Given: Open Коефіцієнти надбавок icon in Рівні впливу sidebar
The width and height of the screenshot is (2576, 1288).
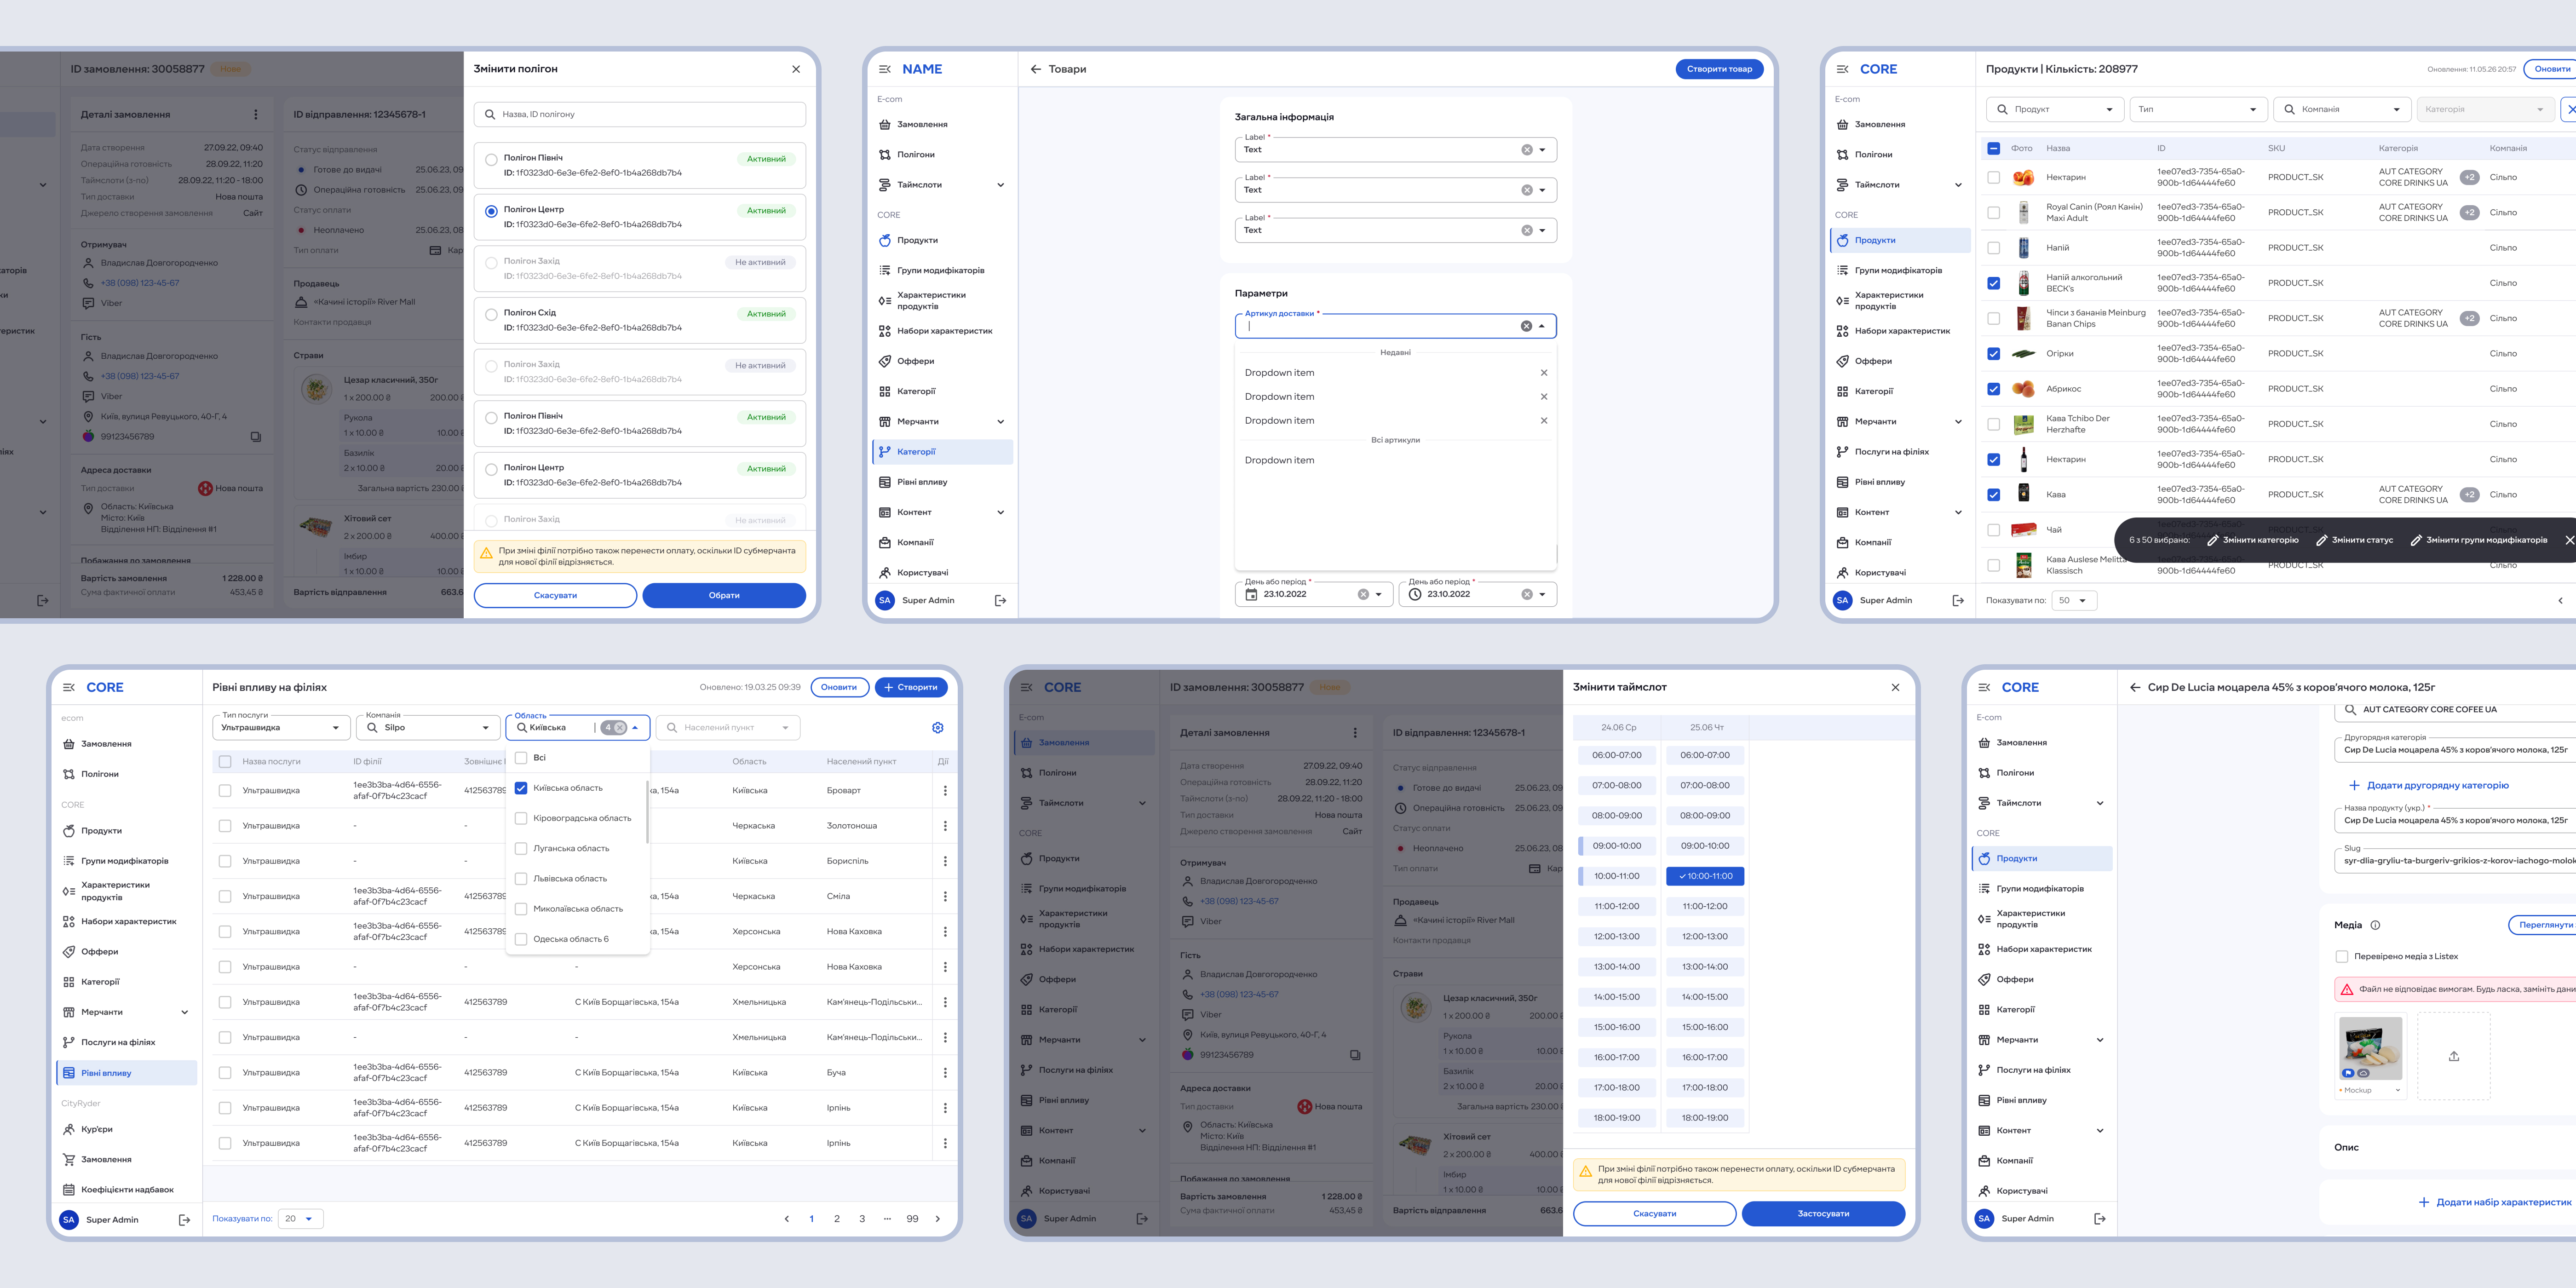Looking at the screenshot, I should coord(68,1190).
